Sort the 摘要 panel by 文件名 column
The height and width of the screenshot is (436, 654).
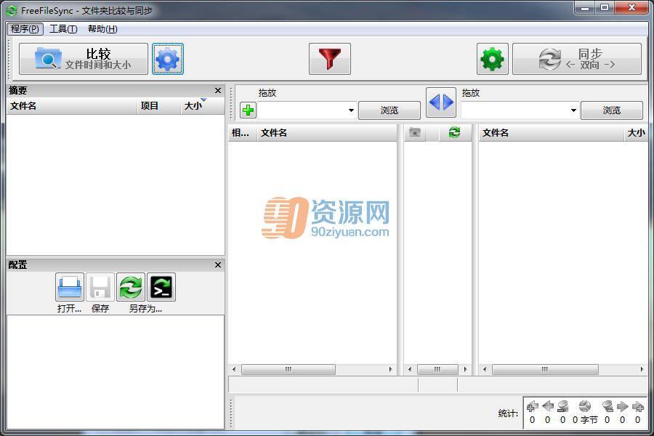pyautogui.click(x=72, y=106)
